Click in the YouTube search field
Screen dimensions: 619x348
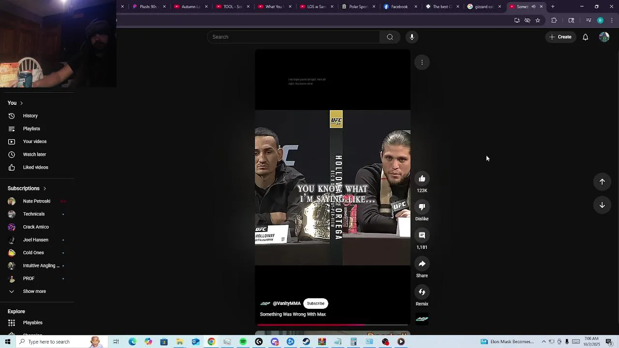[x=294, y=37]
